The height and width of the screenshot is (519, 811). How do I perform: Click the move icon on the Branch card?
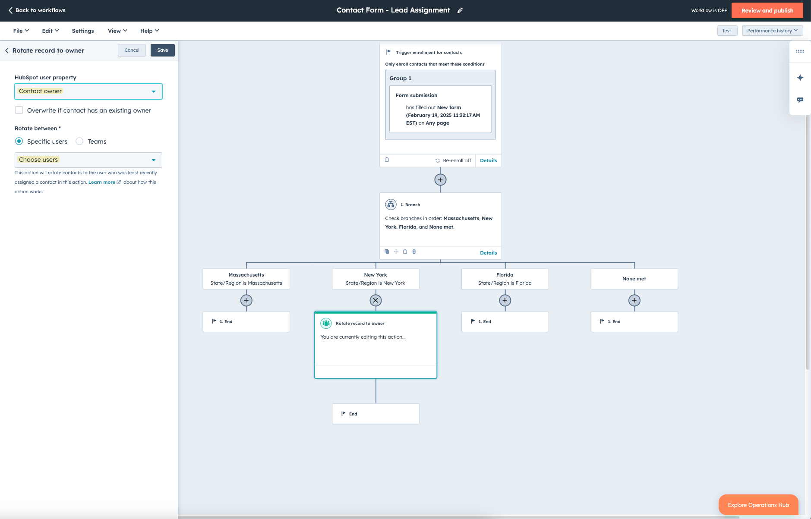click(x=396, y=252)
